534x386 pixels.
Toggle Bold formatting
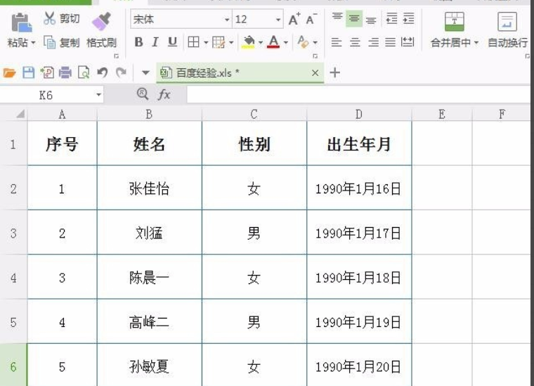point(138,42)
